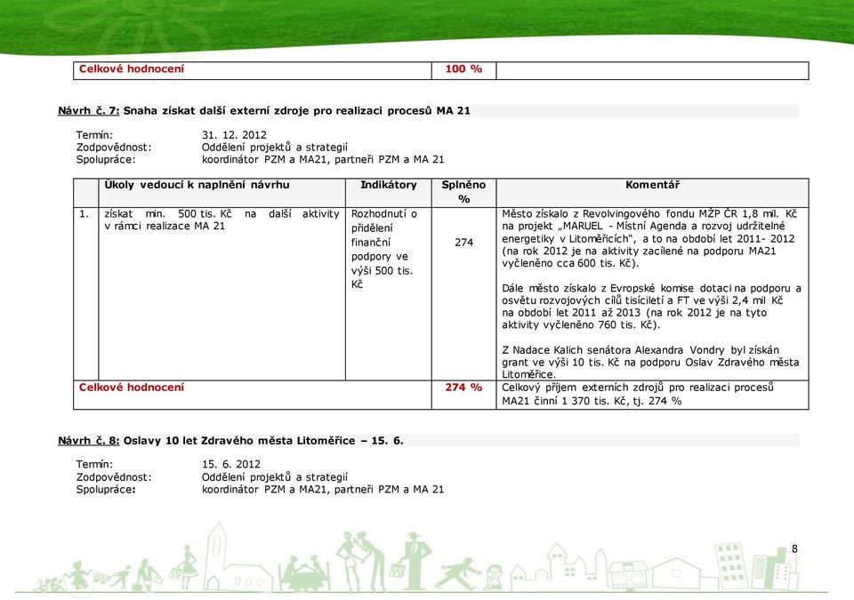The image size is (854, 600).
Task: Click 'Celkové hodnocení' next to 274 %
Action: tap(132, 388)
